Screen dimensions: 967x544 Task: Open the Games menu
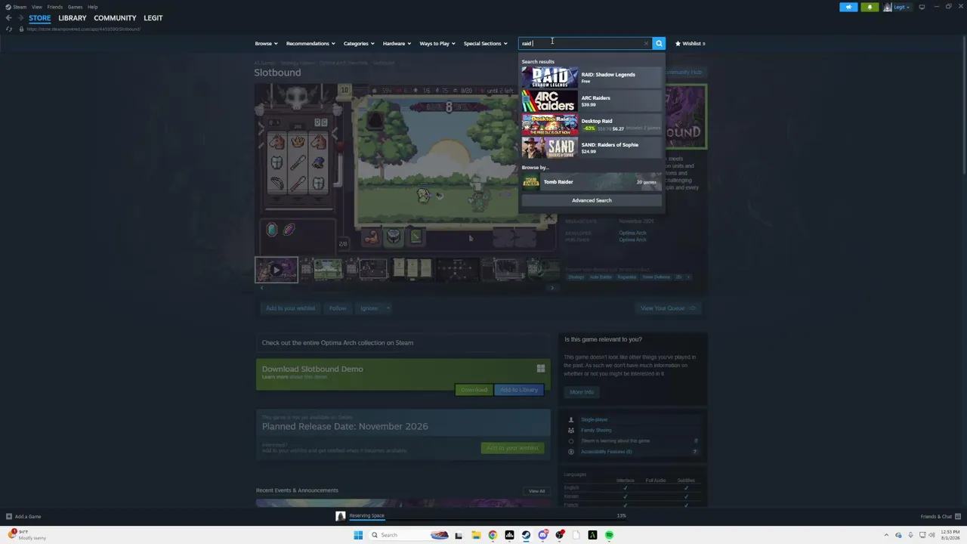coord(75,7)
